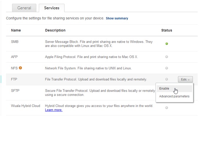Image resolution: width=212 pixels, height=141 pixels.
Task: Select the AFP service name
Action: [x=14, y=57]
